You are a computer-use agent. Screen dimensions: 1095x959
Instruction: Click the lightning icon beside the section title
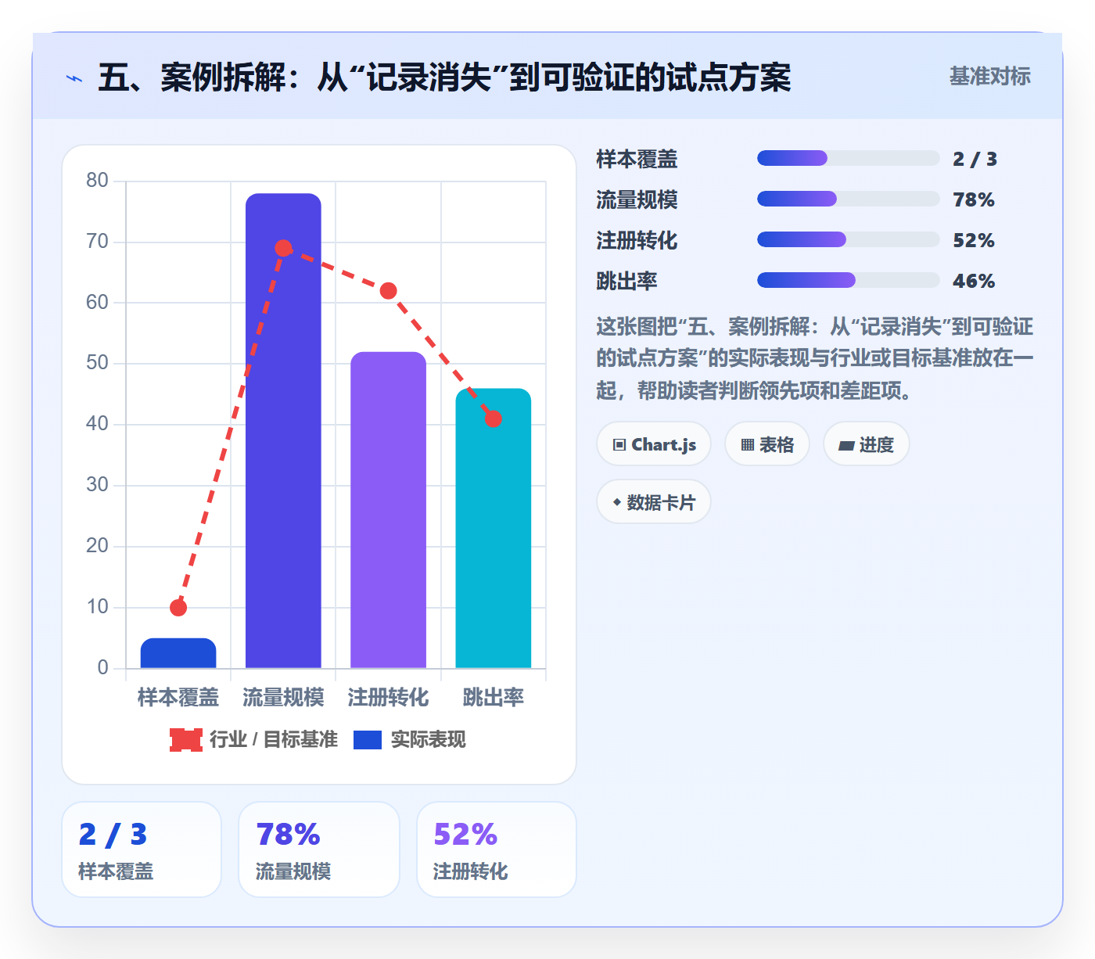pos(74,78)
